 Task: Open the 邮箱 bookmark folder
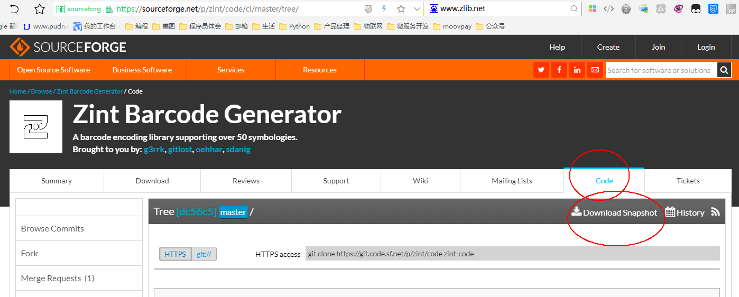236,26
